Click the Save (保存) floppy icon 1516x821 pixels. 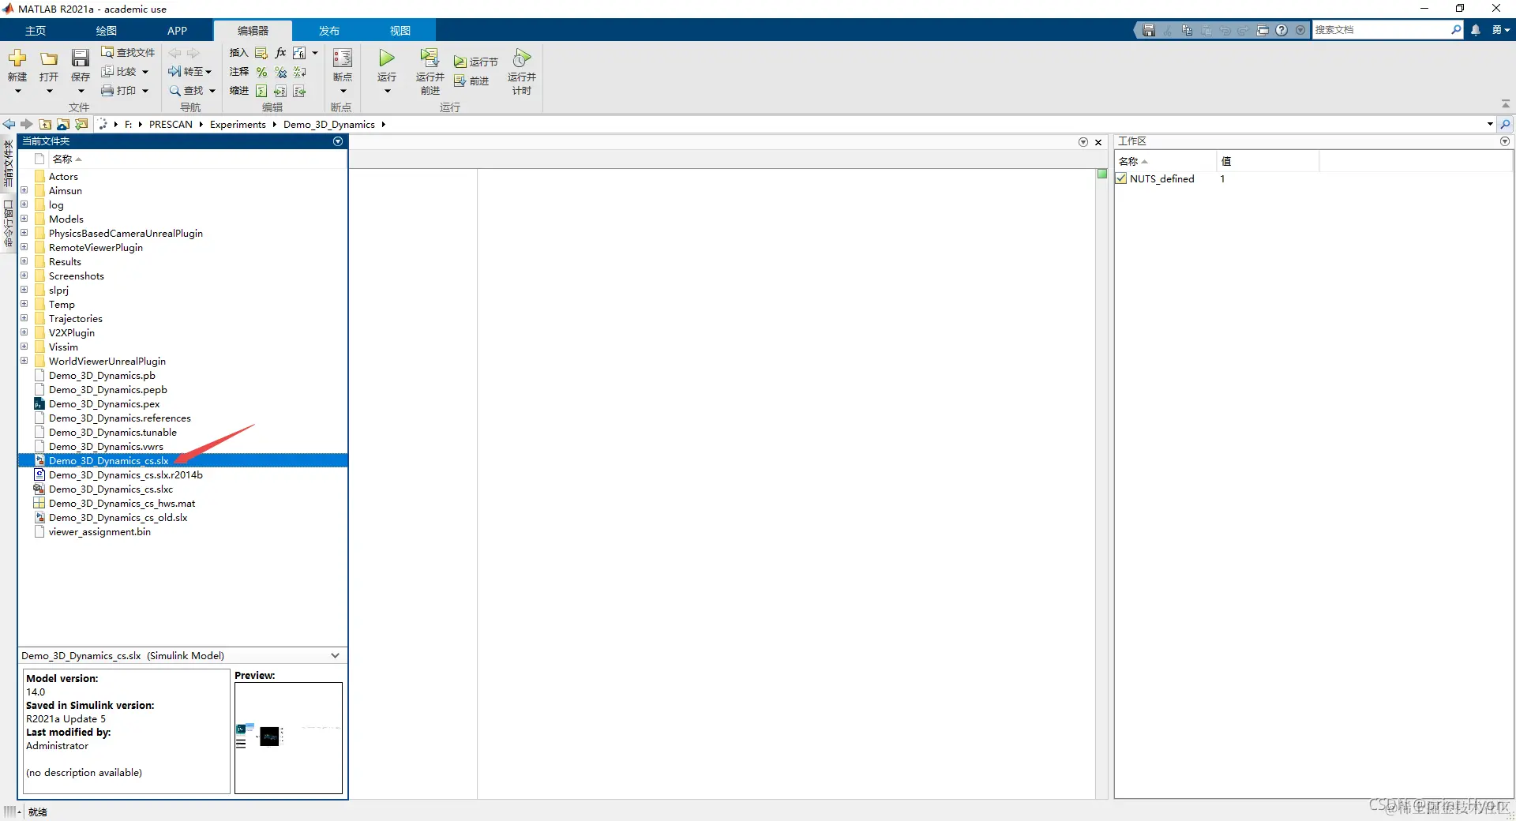81,58
